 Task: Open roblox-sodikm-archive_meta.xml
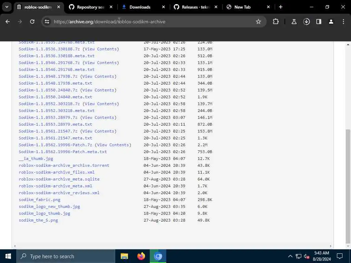pyautogui.click(x=56, y=186)
